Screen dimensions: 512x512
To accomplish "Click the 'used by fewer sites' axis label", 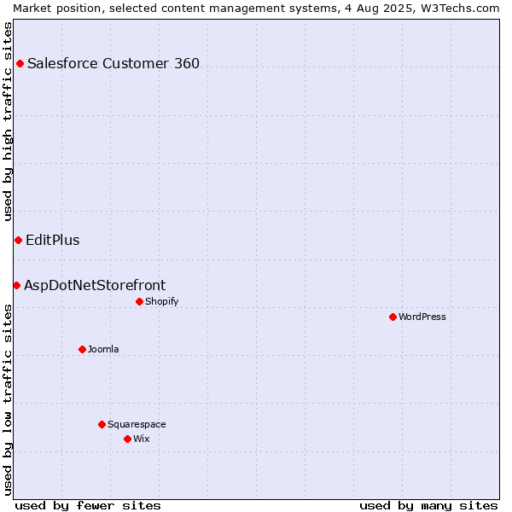I will click(88, 506).
